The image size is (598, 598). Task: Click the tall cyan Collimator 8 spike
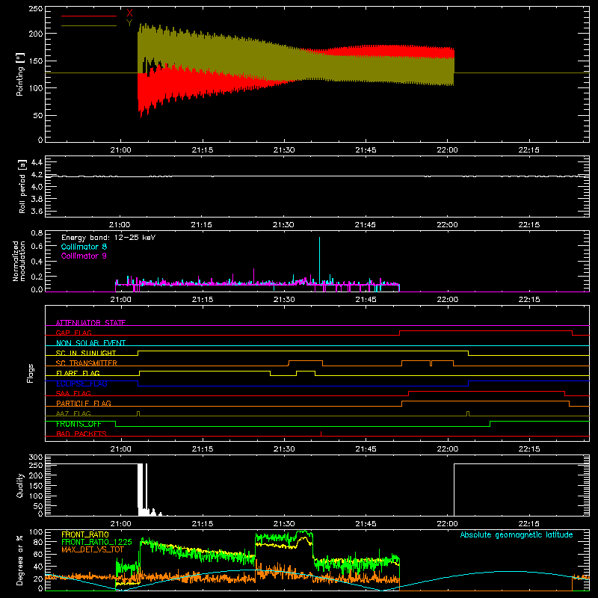pyautogui.click(x=320, y=259)
